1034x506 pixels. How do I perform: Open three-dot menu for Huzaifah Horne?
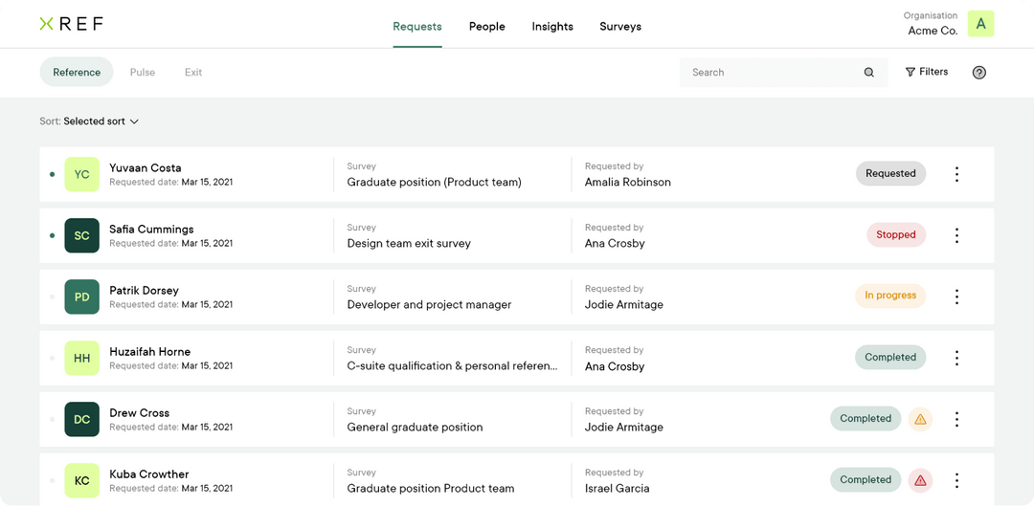point(956,358)
